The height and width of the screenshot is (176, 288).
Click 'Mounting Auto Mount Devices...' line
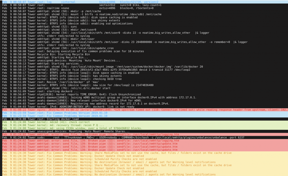[61, 60]
